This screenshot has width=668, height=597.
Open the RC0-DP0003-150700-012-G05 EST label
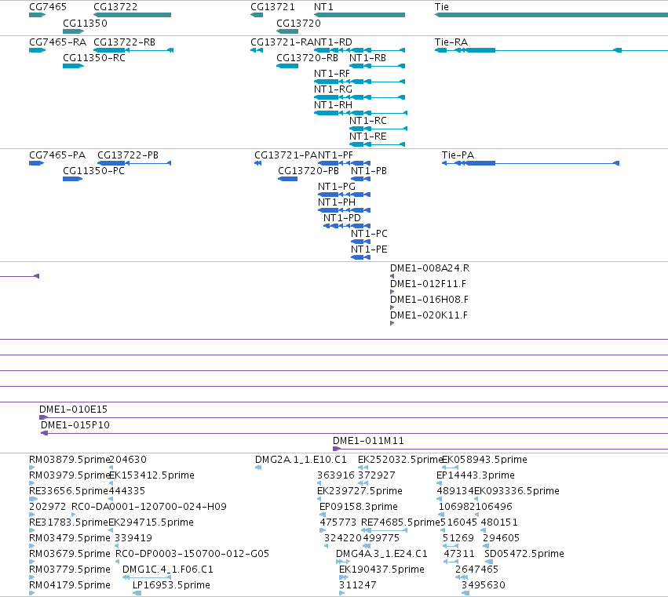point(192,555)
